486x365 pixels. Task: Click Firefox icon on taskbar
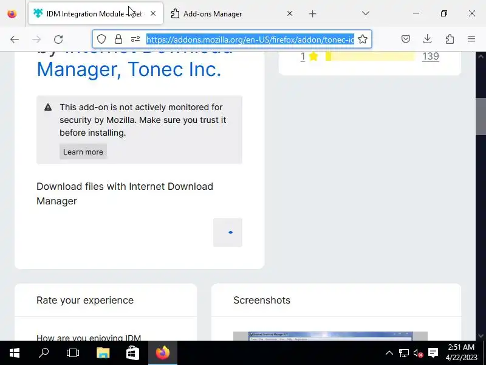point(163,353)
